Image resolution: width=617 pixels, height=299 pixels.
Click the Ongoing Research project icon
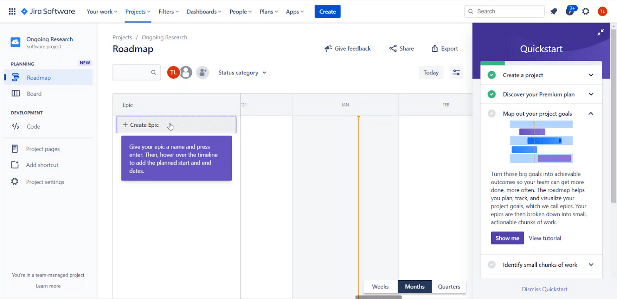(15, 42)
